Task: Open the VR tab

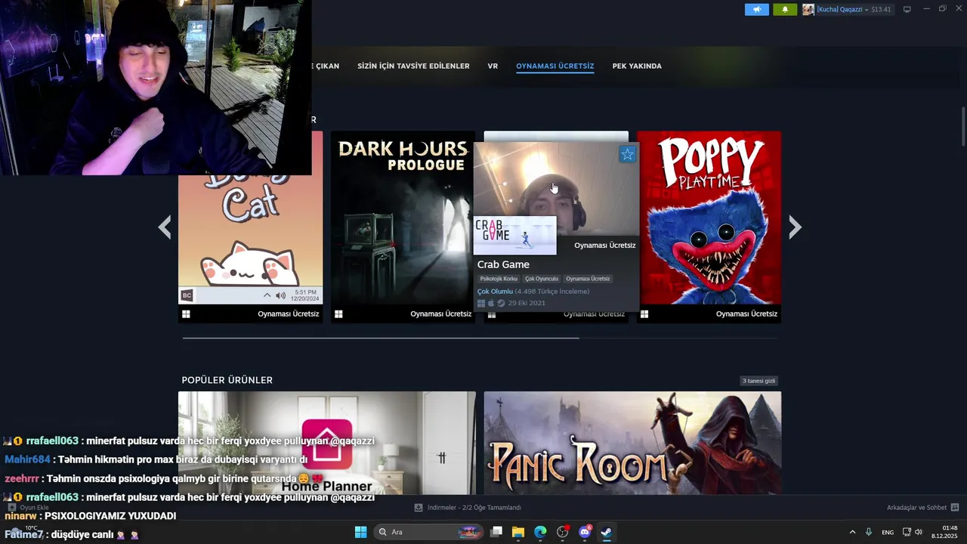Action: click(x=493, y=66)
